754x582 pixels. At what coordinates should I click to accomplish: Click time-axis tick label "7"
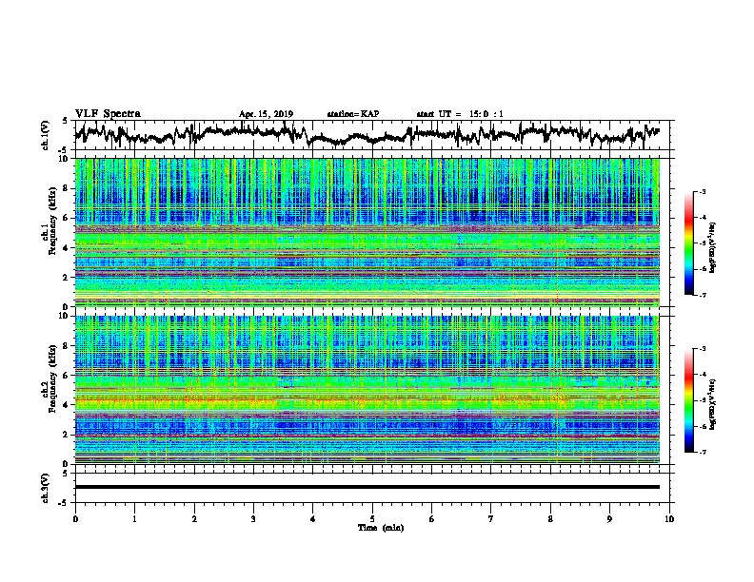tap(491, 519)
